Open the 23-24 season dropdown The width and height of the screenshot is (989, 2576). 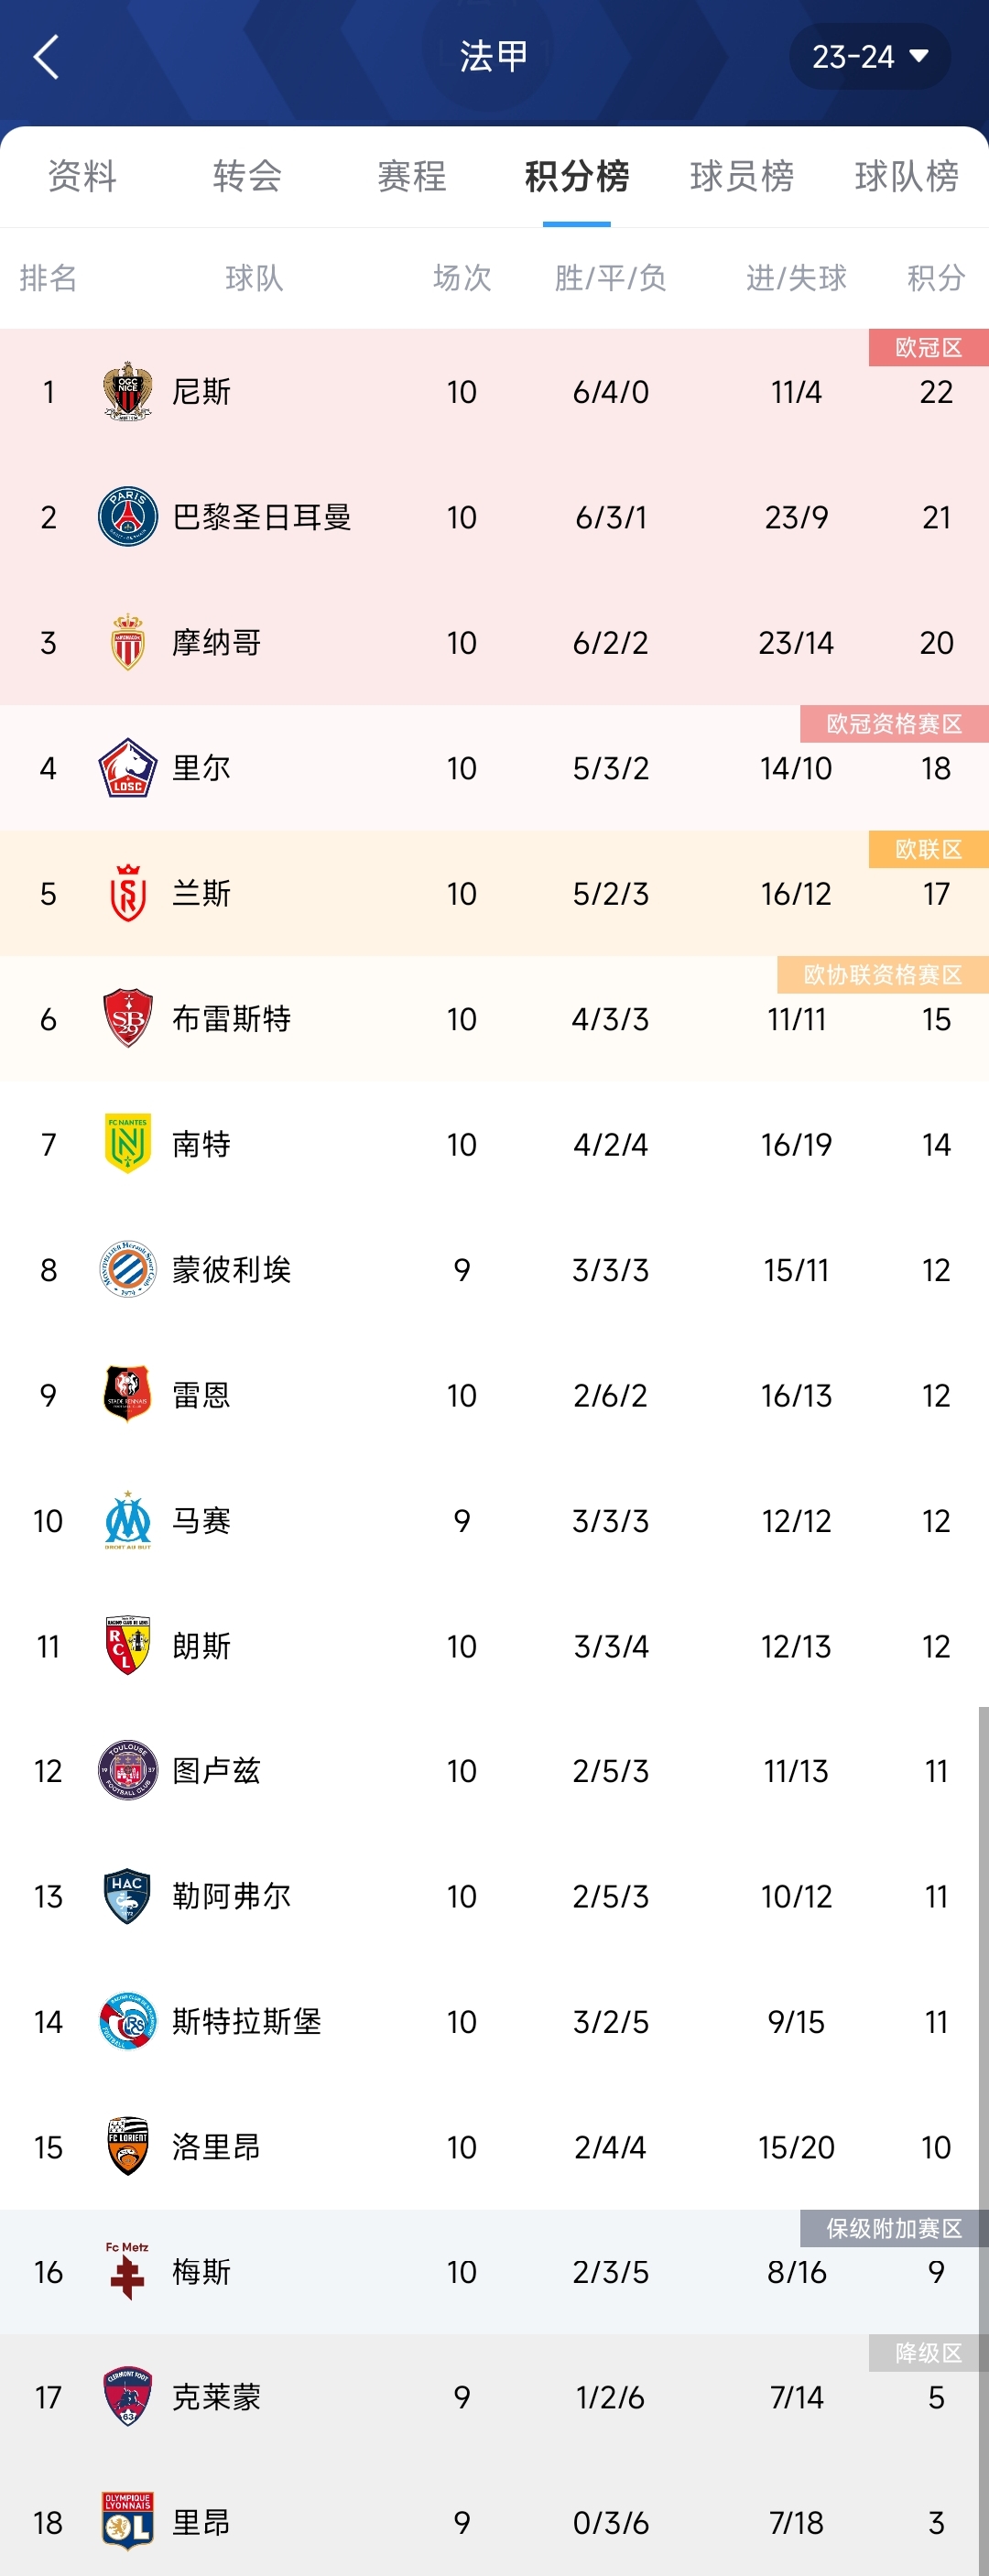pyautogui.click(x=869, y=57)
